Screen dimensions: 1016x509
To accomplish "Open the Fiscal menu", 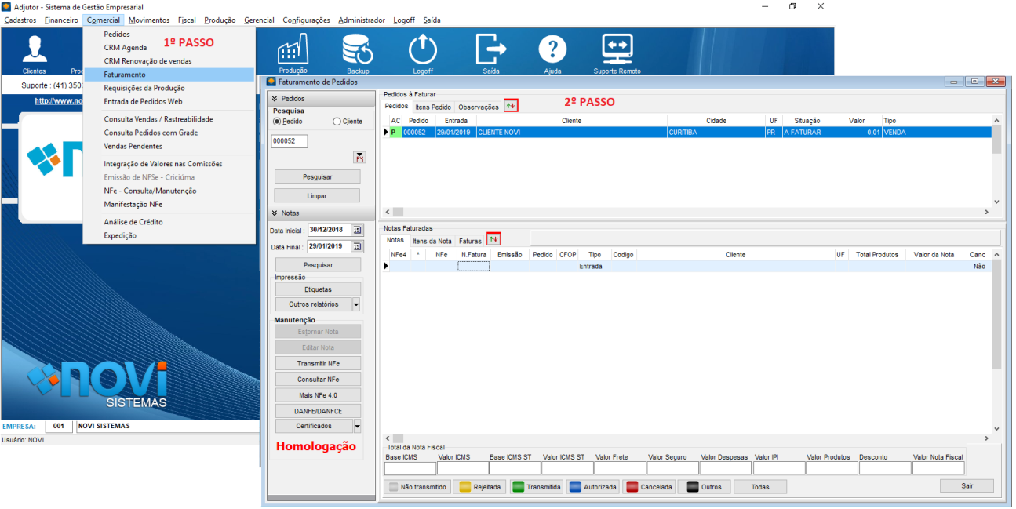I will pyautogui.click(x=188, y=20).
